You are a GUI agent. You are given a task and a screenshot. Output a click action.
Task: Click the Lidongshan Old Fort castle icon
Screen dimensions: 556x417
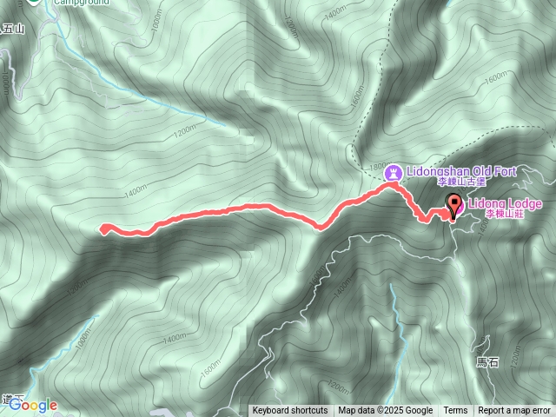[x=393, y=173]
